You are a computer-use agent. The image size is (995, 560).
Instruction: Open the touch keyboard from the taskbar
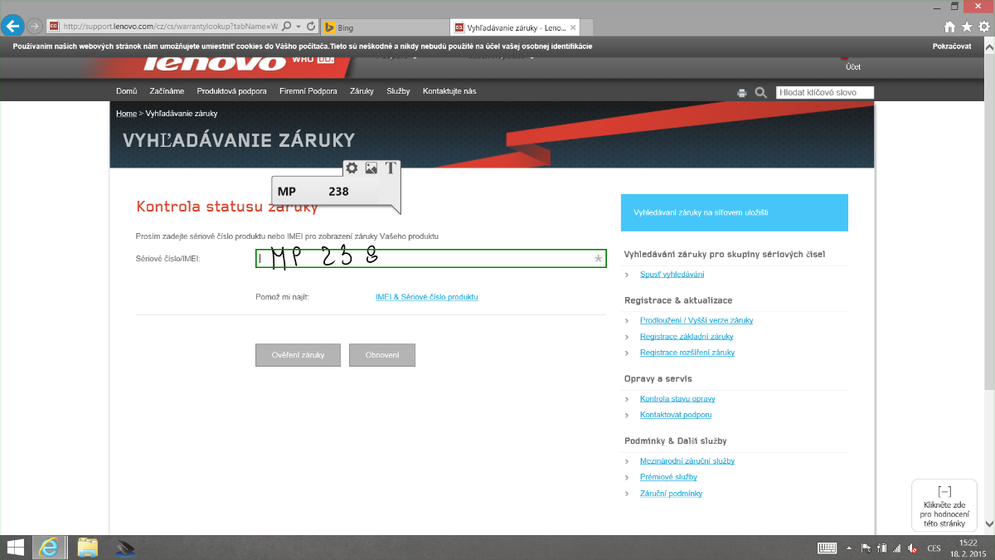tap(827, 548)
